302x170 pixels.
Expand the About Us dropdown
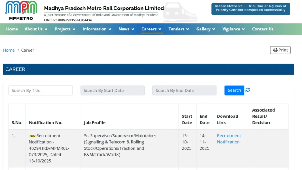click(36, 29)
